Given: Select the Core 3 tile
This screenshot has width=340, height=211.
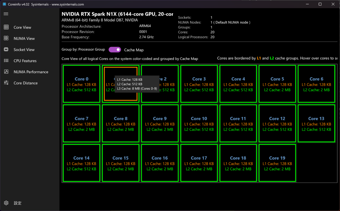Looking at the screenshot, I should click(x=199, y=84).
